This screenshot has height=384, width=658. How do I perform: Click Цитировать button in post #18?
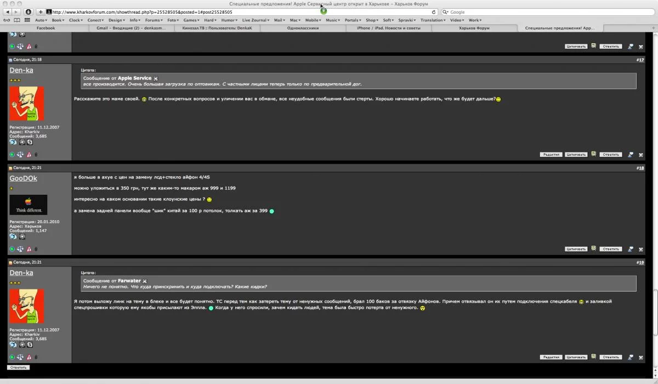576,249
